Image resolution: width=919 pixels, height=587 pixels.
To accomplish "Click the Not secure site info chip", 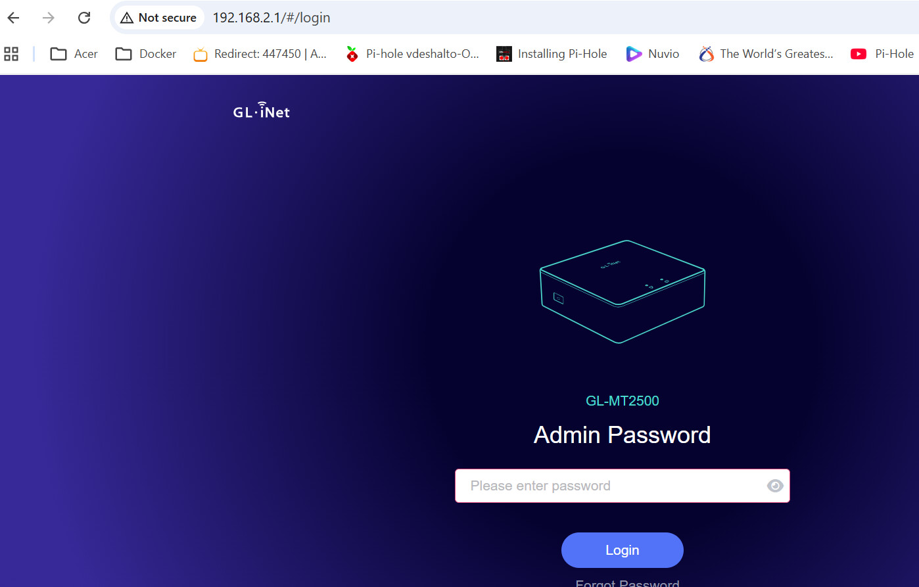I will 159,18.
